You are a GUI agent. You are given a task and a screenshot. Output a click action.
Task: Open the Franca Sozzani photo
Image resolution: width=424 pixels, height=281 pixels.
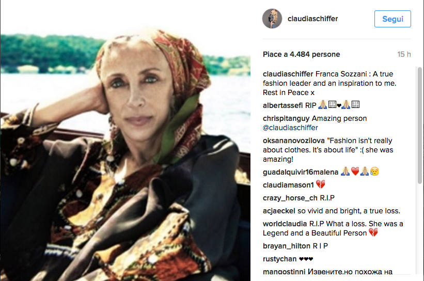(125, 140)
